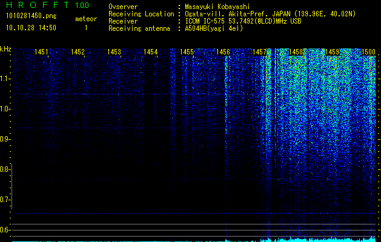This screenshot has width=381, height=242.
Task: Click the 0.6 kHz axis label
Action: pos(5,230)
